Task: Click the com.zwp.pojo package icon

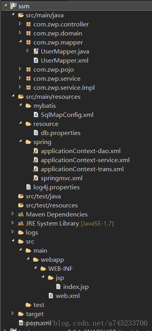Action: [x=28, y=69]
